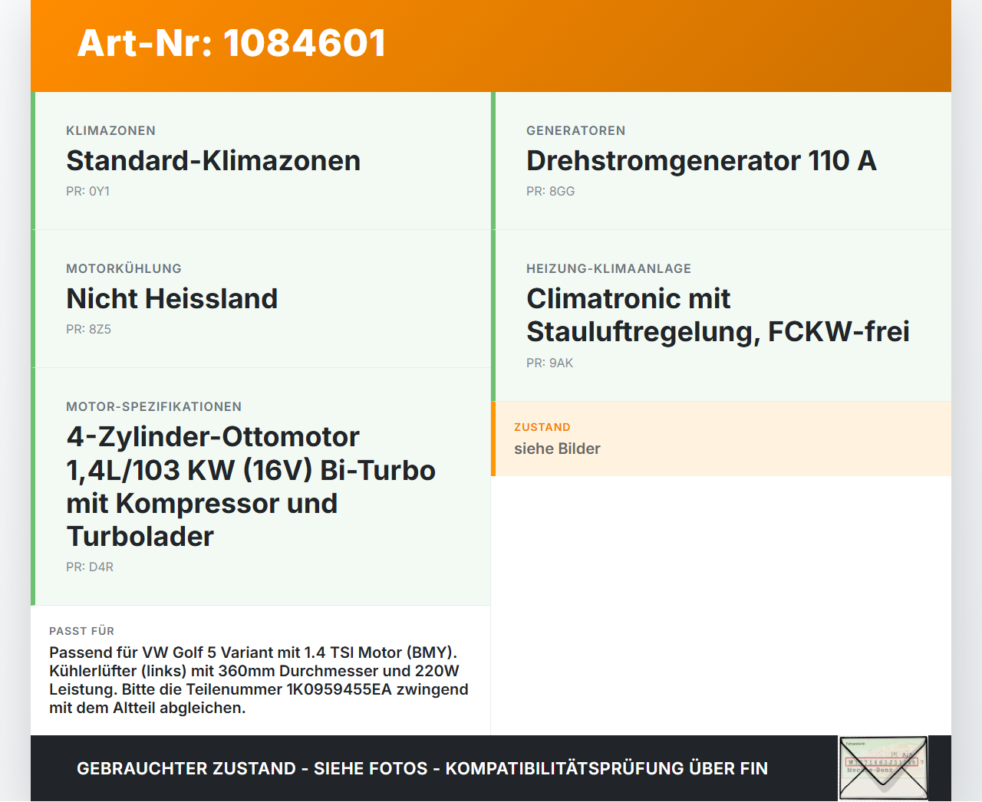This screenshot has width=982, height=802.
Task: Click the PR: D4R code
Action: [x=90, y=567]
